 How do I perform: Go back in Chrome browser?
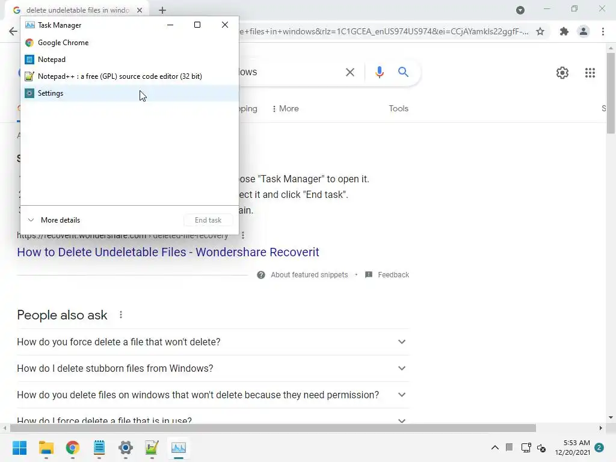pyautogui.click(x=13, y=31)
